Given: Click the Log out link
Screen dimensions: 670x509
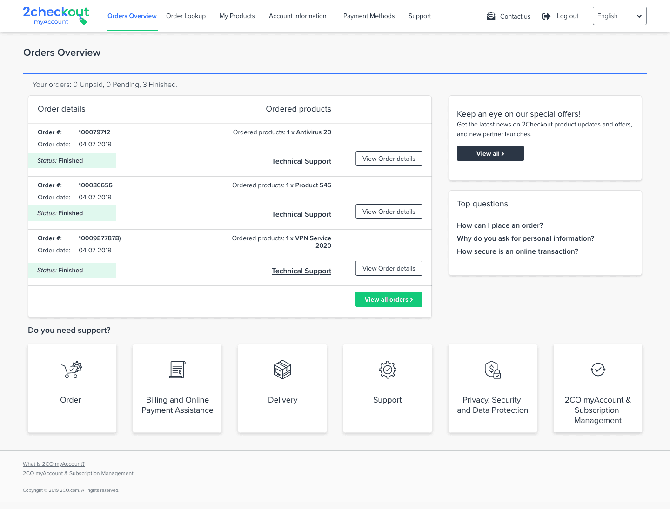Looking at the screenshot, I should [x=568, y=16].
